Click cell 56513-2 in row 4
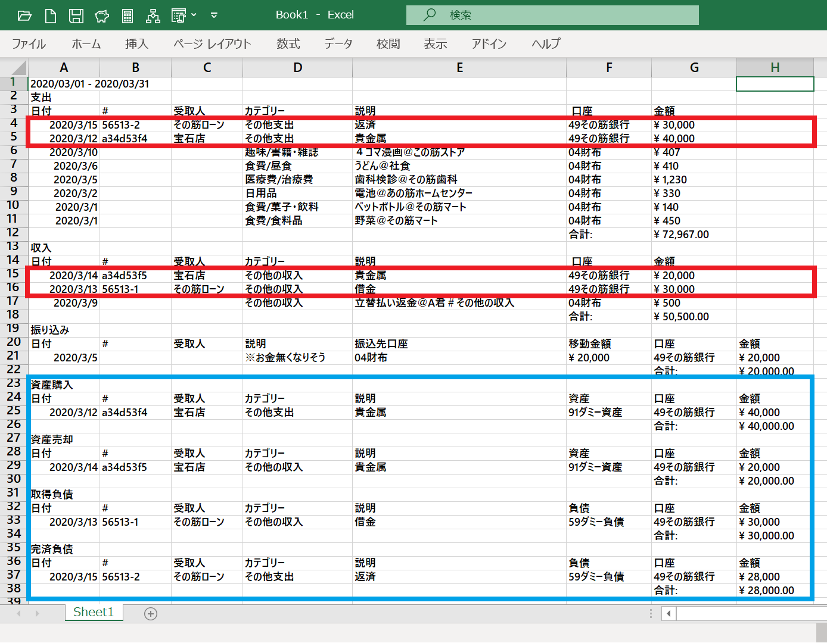The height and width of the screenshot is (643, 827). coord(135,125)
